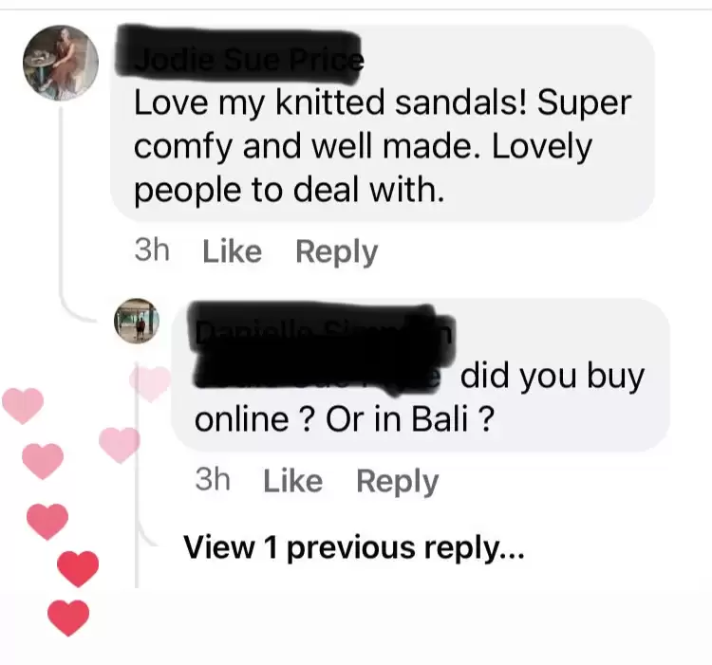Open the "3h" timestamp under the Bali reply
The image size is (712, 665).
pyautogui.click(x=213, y=480)
